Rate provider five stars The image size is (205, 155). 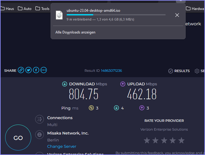(181, 141)
